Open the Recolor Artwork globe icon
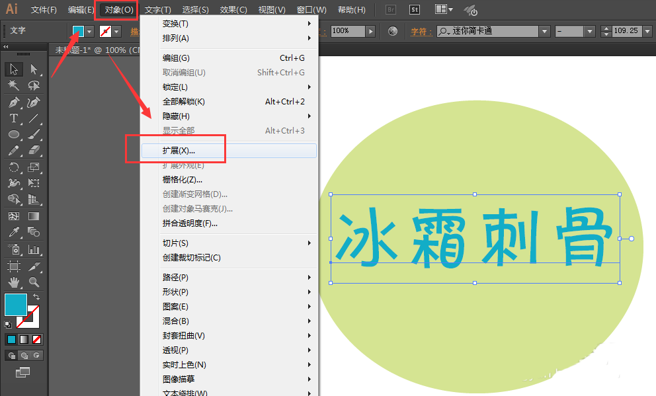Viewport: 656px width, 396px height. (x=392, y=31)
